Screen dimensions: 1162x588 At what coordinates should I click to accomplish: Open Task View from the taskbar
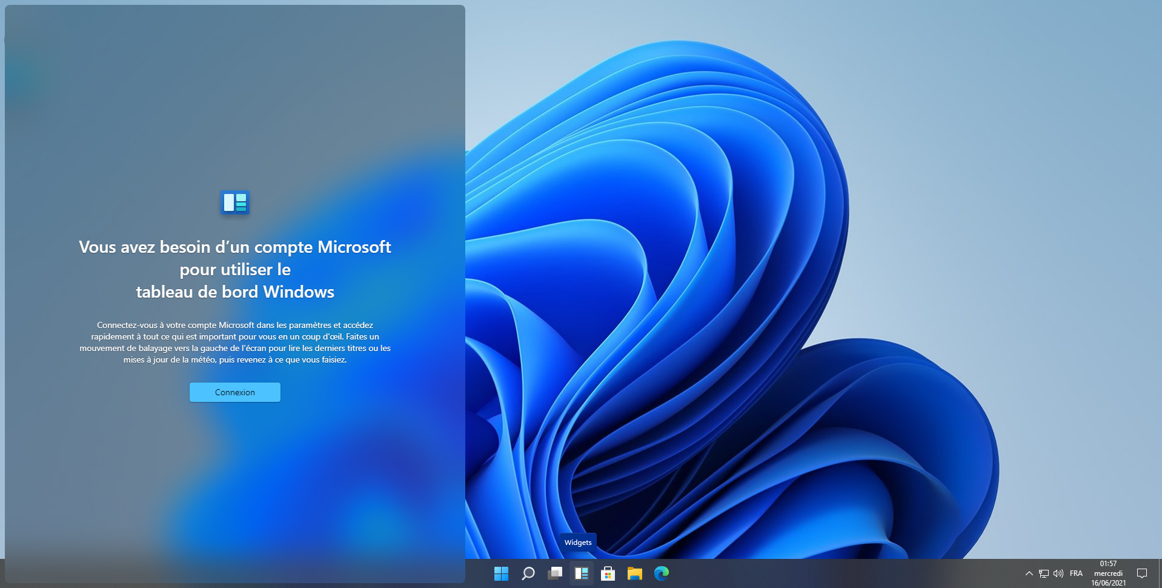click(554, 573)
